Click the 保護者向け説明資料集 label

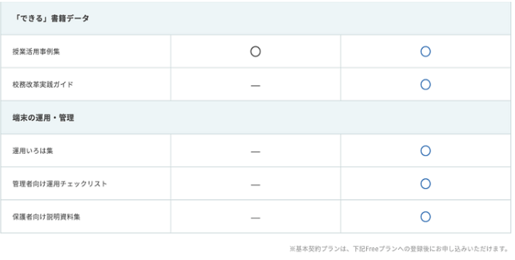pos(46,217)
